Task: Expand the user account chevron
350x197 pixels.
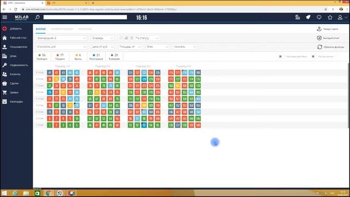Action: (346, 18)
